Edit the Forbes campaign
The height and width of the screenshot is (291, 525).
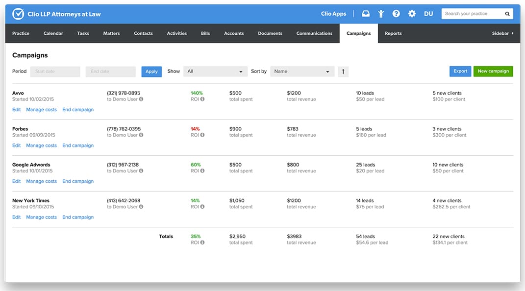tap(16, 145)
